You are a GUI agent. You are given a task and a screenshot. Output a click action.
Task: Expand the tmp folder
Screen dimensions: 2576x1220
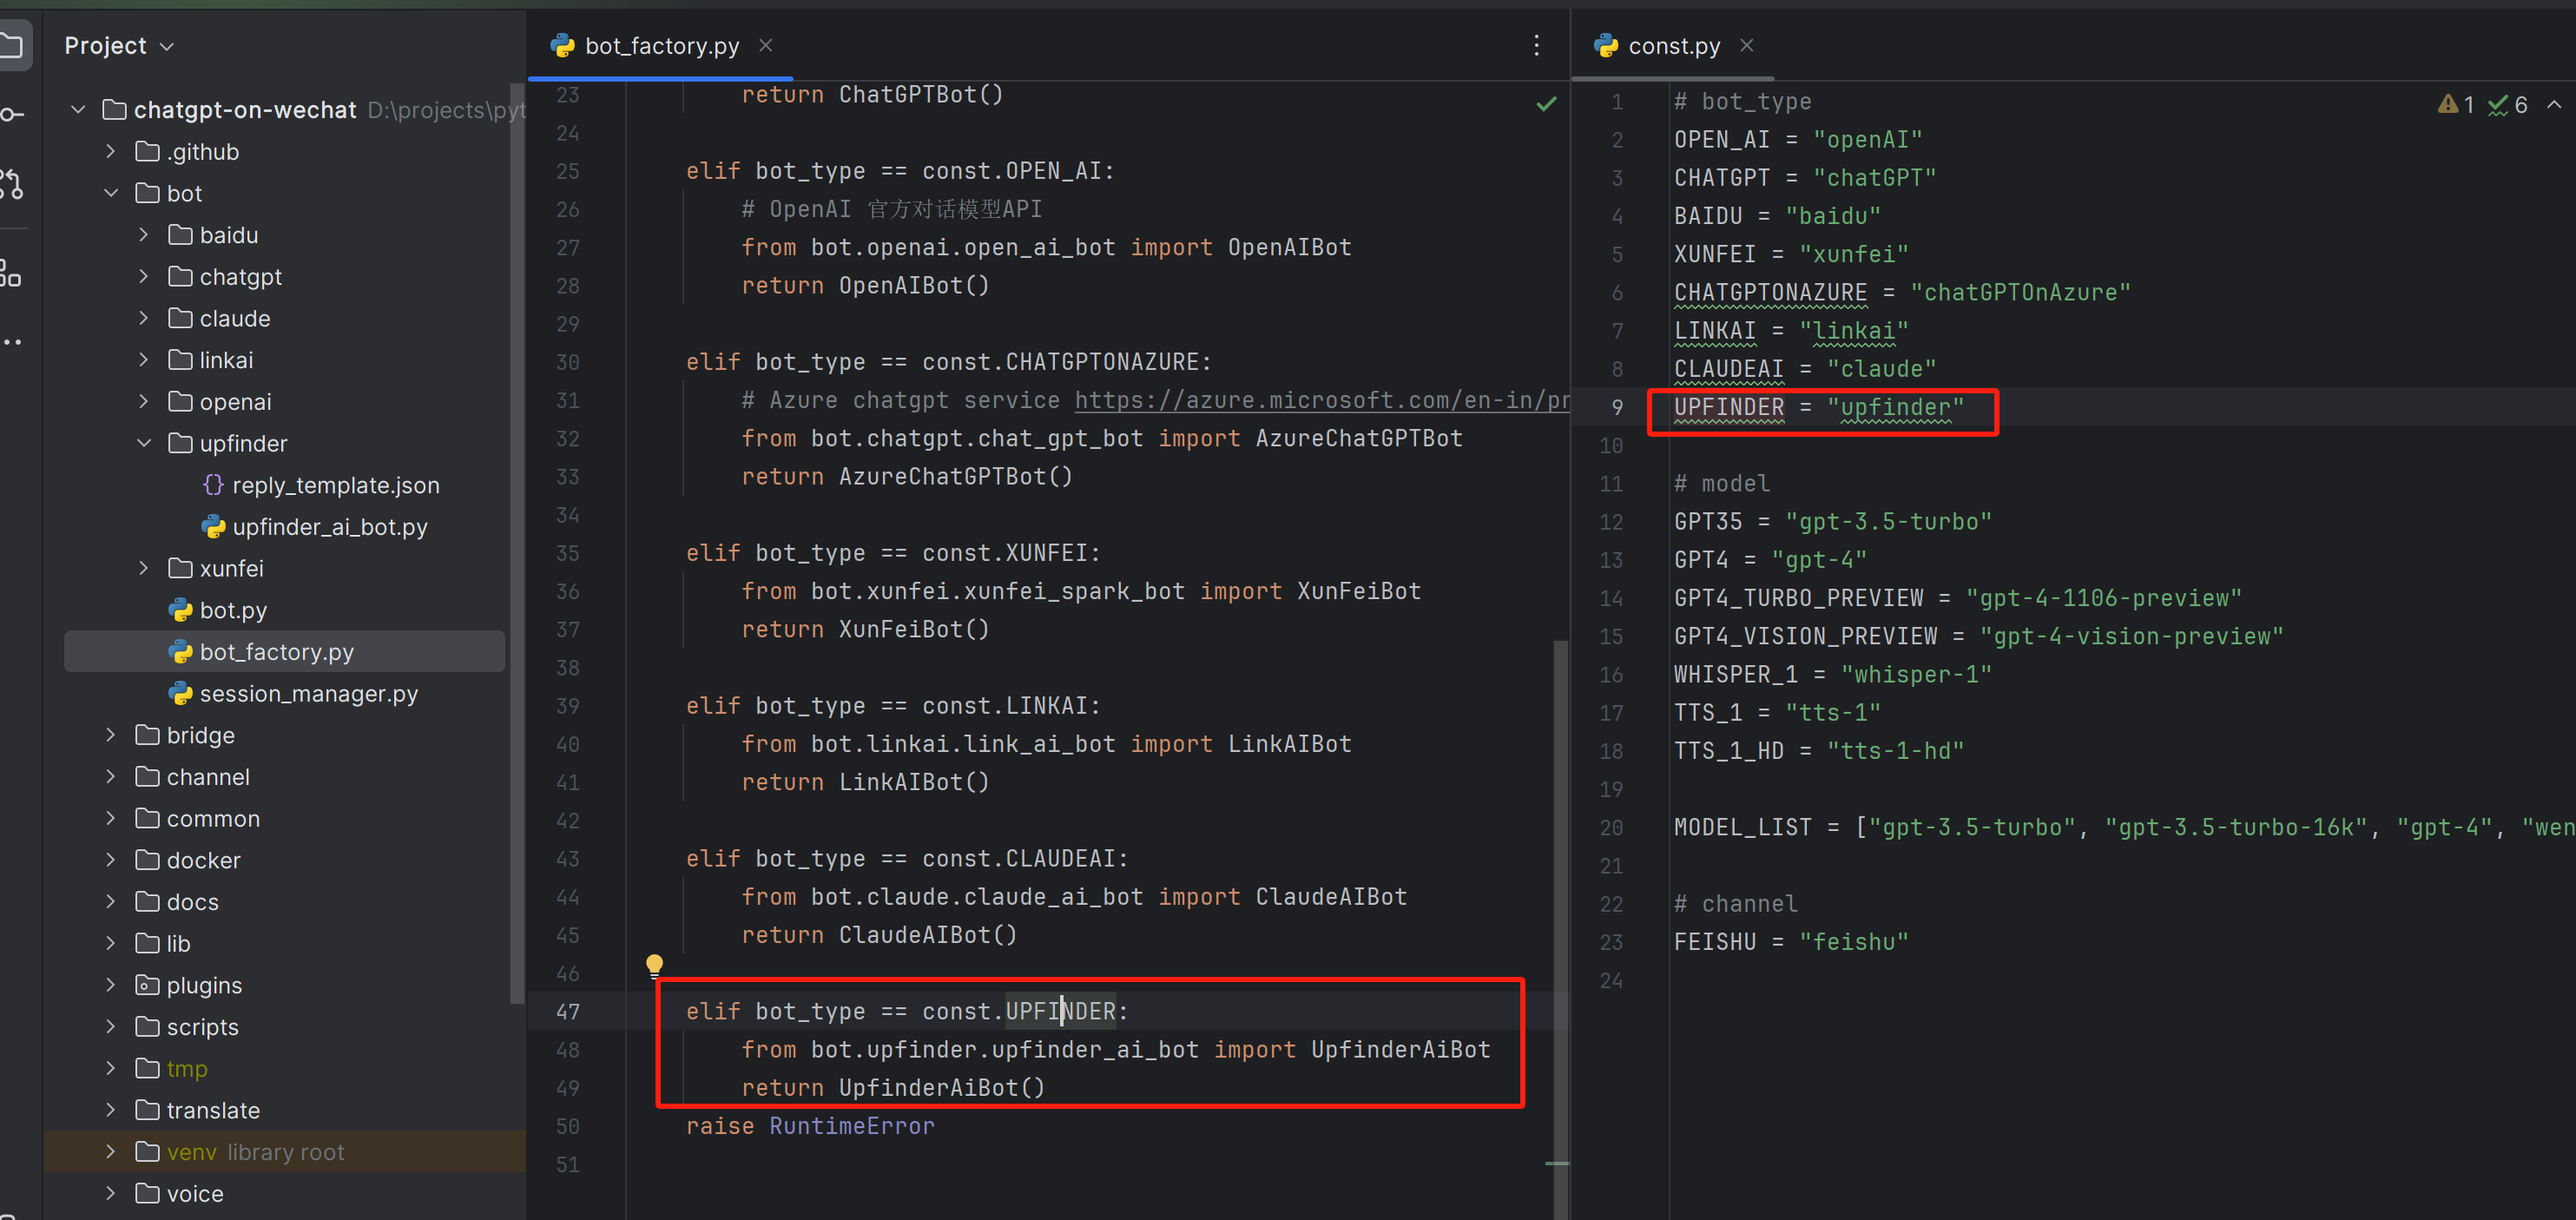111,1068
